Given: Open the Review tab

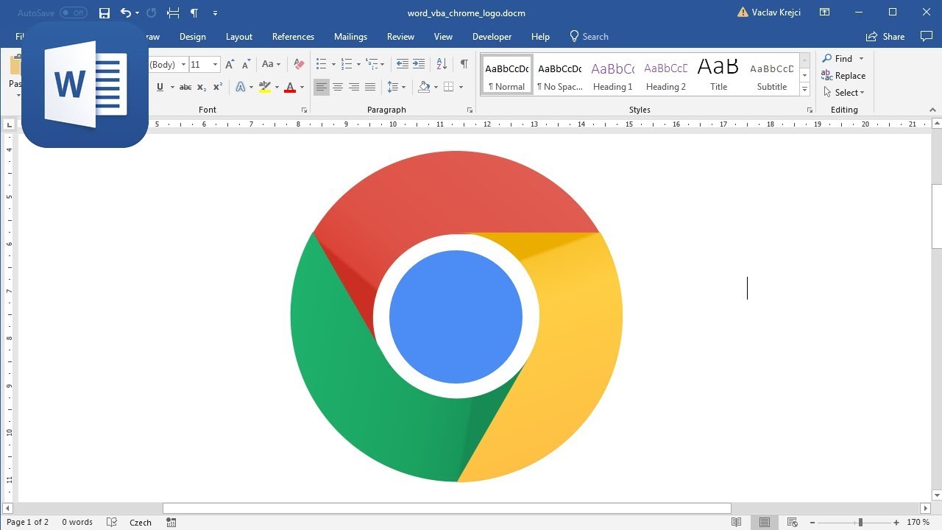Looking at the screenshot, I should 400,37.
